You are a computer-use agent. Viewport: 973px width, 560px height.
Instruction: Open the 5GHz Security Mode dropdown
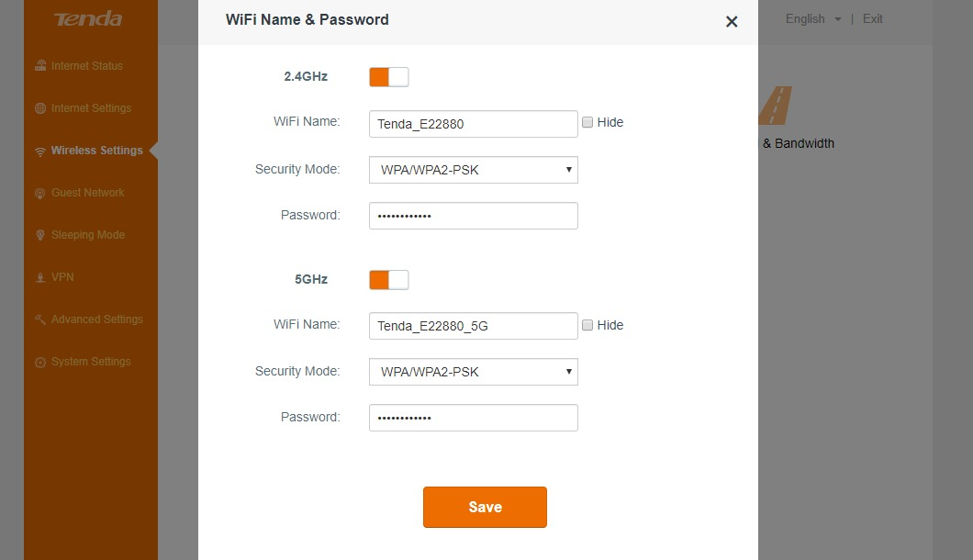[x=473, y=372]
